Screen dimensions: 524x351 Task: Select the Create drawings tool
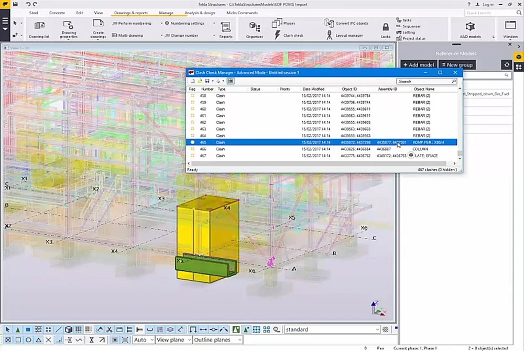pos(97,29)
